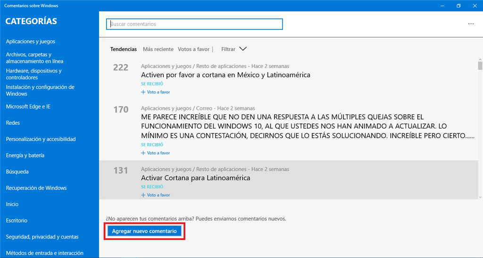Close the Comentarios sobre Windows window
Screen dimensions: 483x258
pos(475,6)
